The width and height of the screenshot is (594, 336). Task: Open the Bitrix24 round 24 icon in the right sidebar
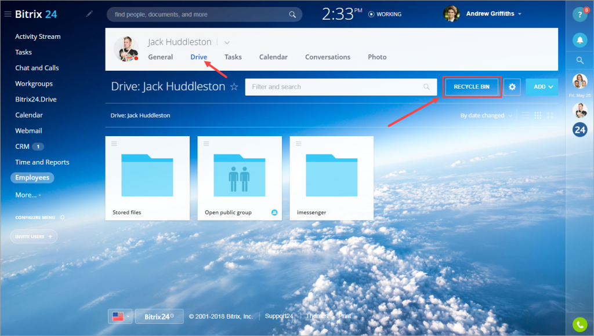point(579,130)
